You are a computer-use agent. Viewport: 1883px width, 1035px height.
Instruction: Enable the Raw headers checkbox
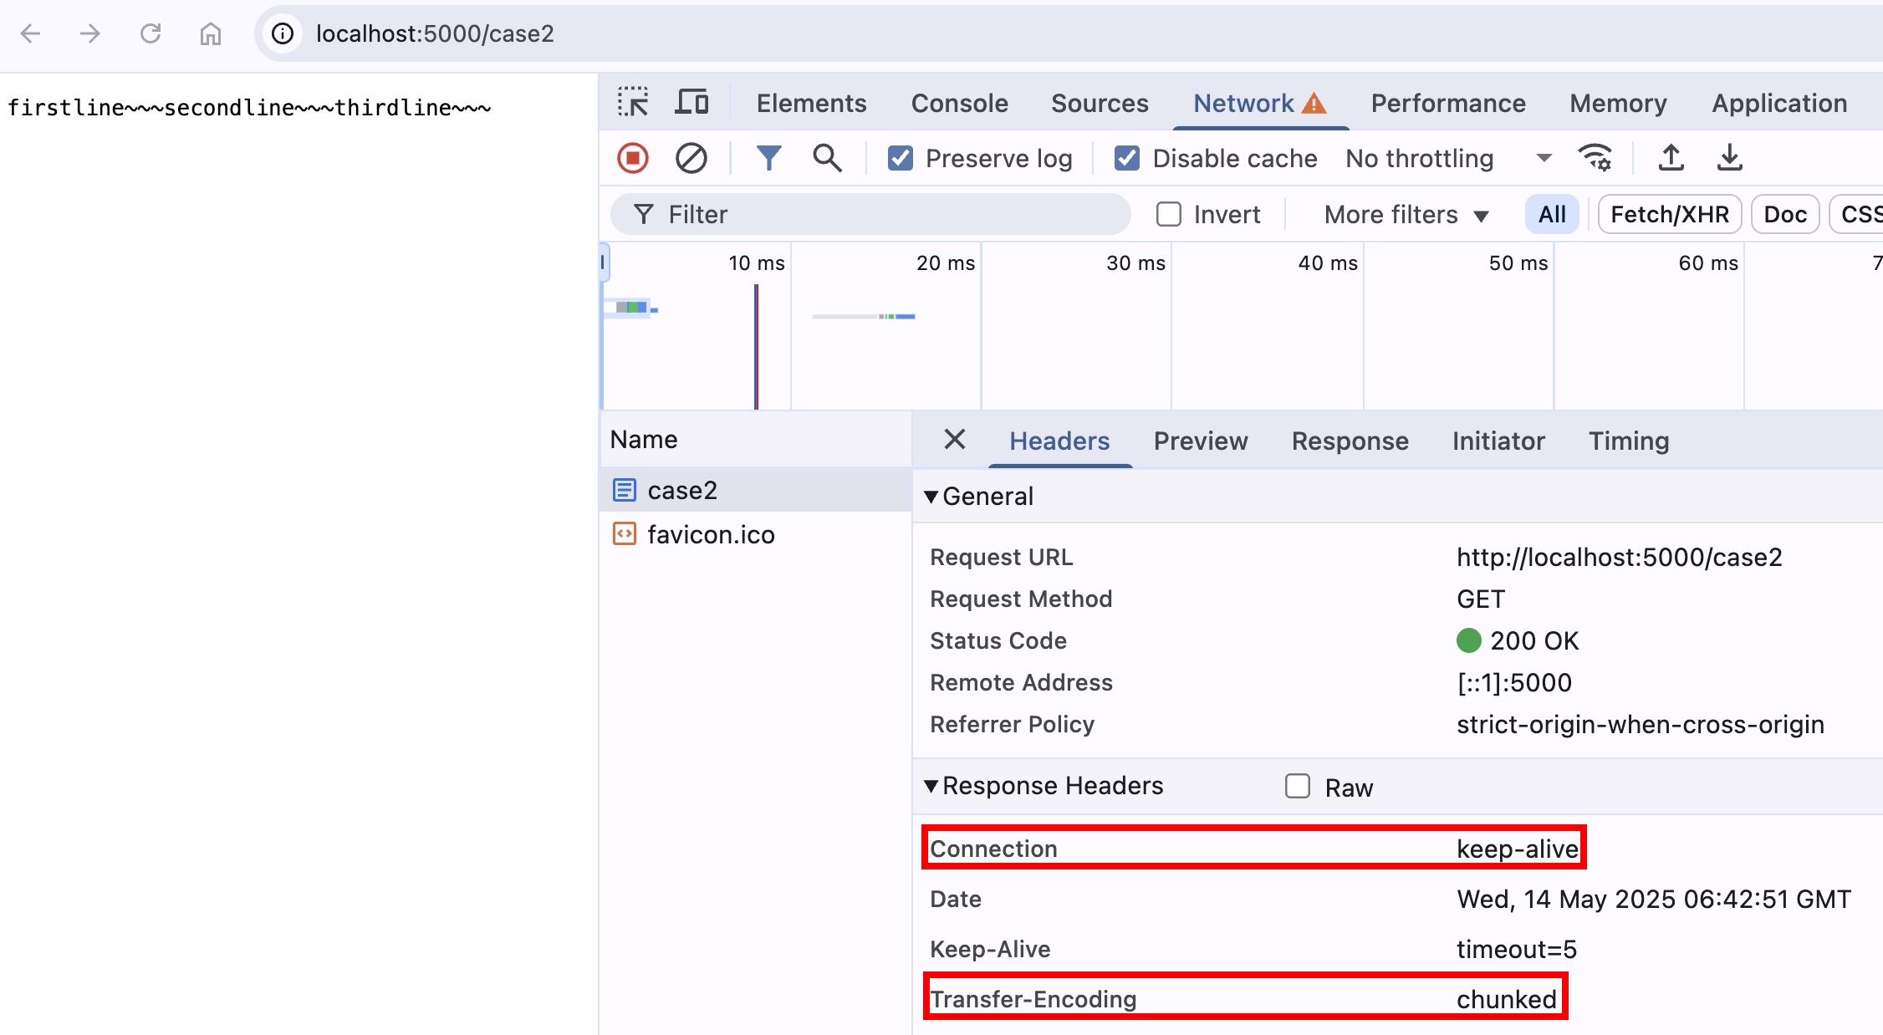click(1298, 787)
